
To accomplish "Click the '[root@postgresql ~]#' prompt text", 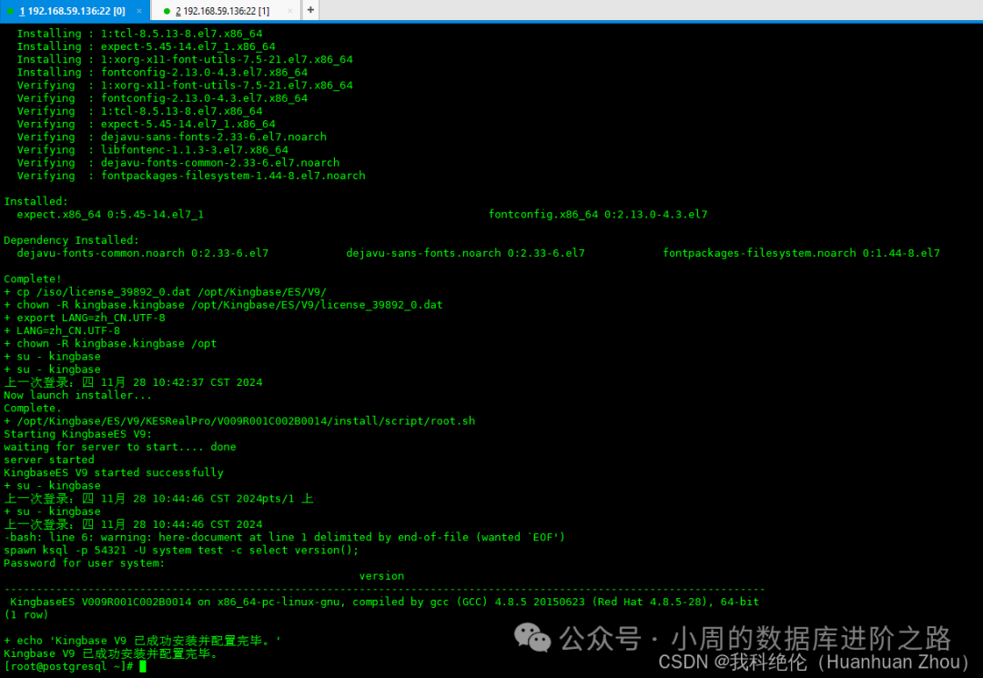I will pos(68,667).
